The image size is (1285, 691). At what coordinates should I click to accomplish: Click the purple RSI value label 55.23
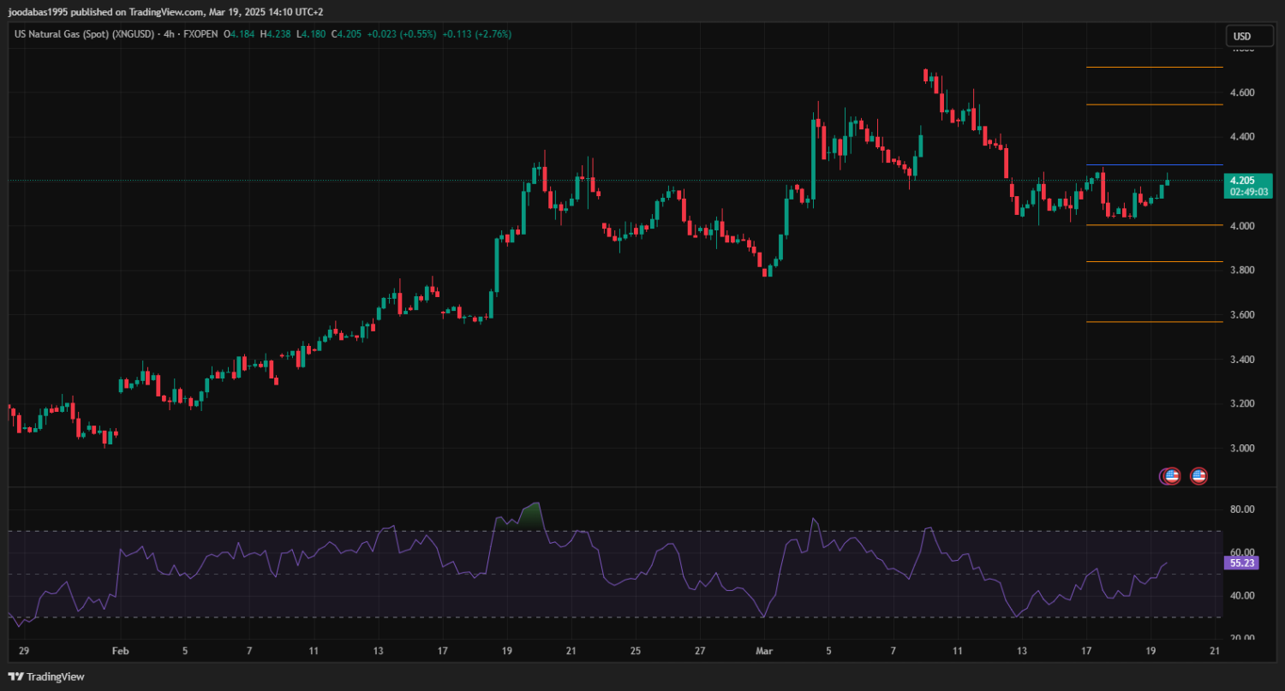(1242, 563)
